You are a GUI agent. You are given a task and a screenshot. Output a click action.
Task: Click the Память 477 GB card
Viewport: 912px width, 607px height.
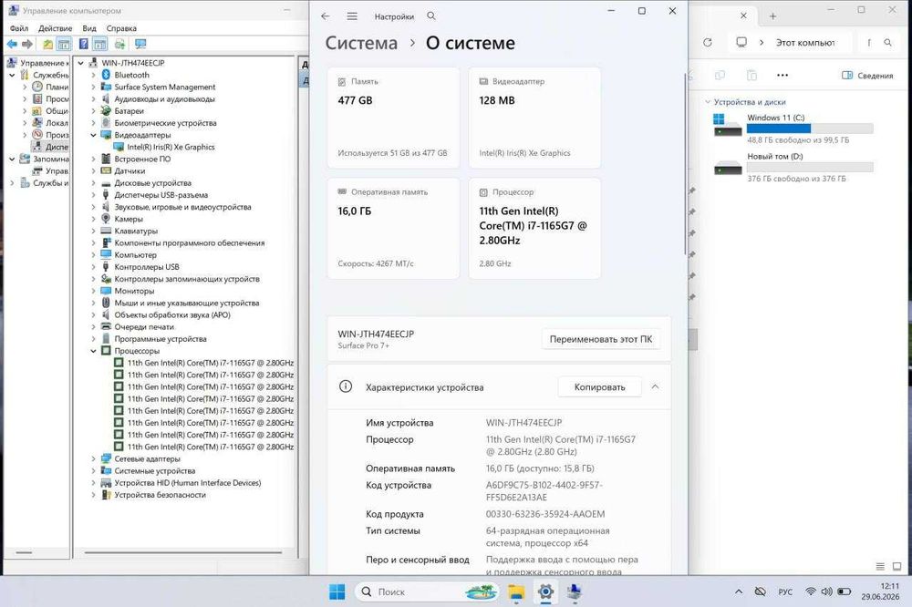coord(394,118)
